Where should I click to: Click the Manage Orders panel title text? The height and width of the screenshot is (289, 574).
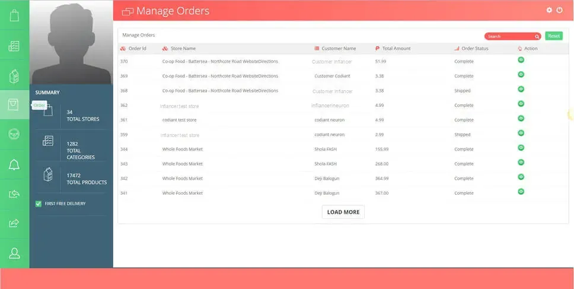pyautogui.click(x=138, y=35)
